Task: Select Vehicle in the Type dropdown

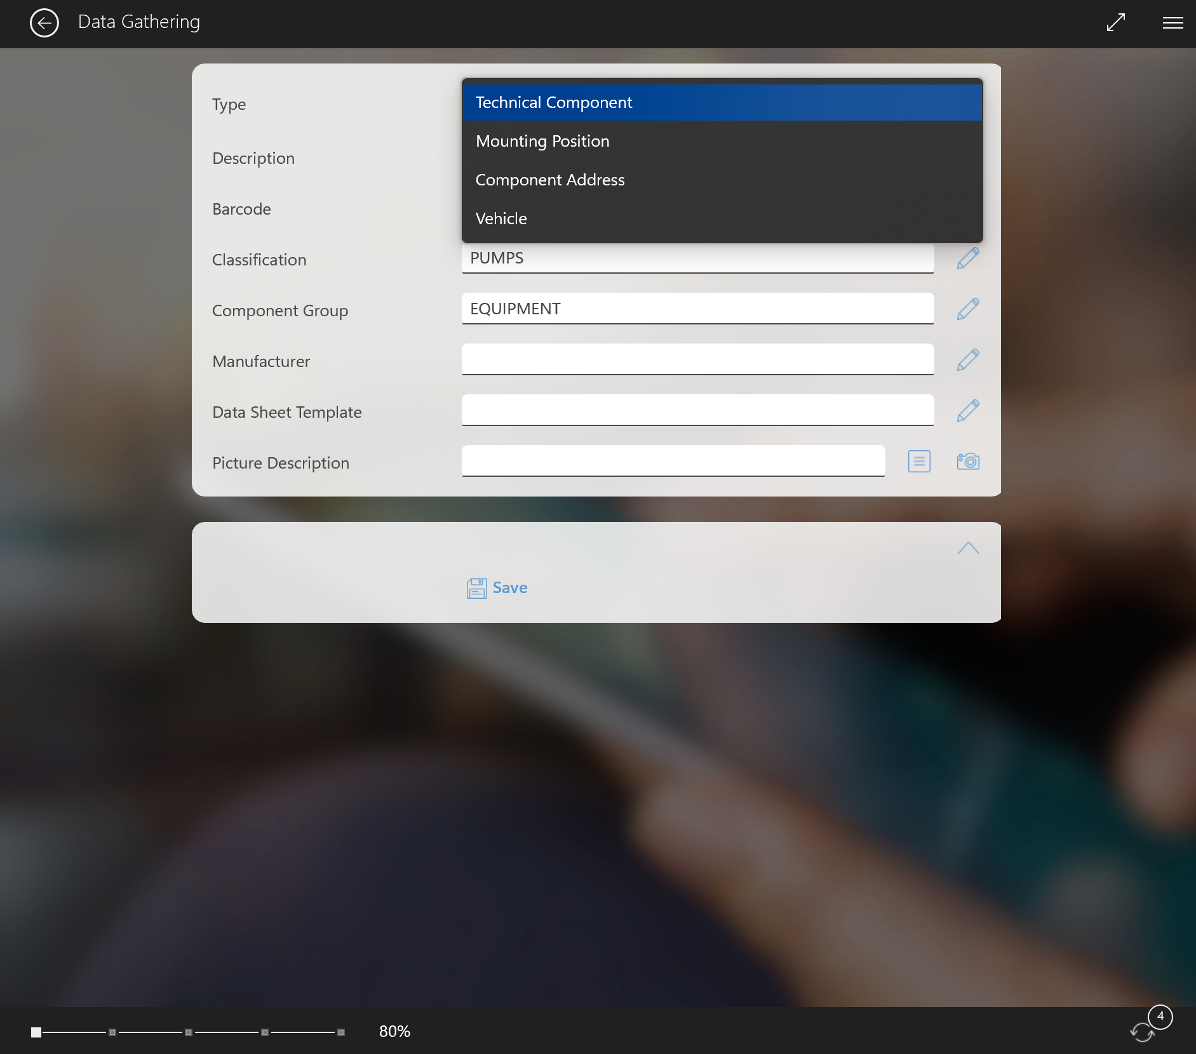Action: pyautogui.click(x=722, y=218)
